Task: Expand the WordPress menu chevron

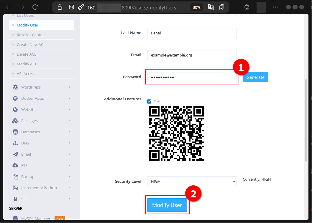Action: pos(69,87)
